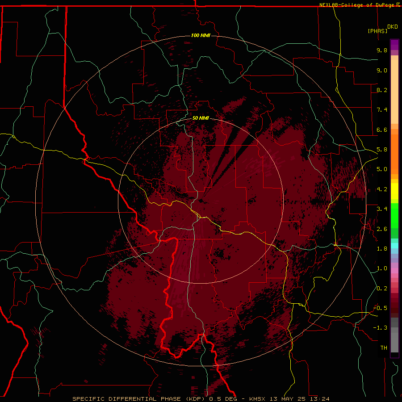Click the [PHAS] units label
The height and width of the screenshot is (402, 402).
(377, 31)
